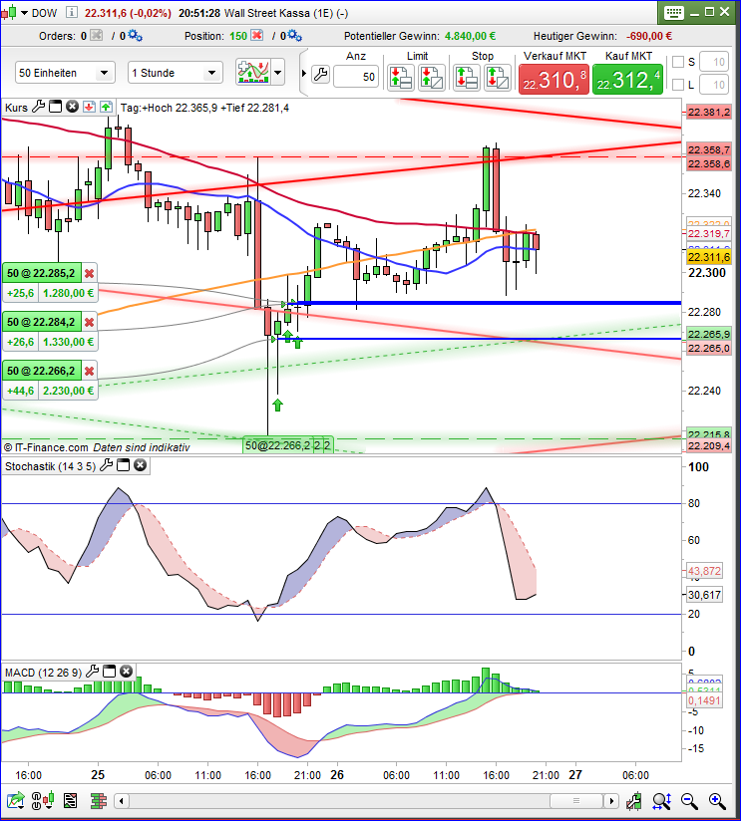Open the 50 Einheiten units dropdown

click(65, 73)
